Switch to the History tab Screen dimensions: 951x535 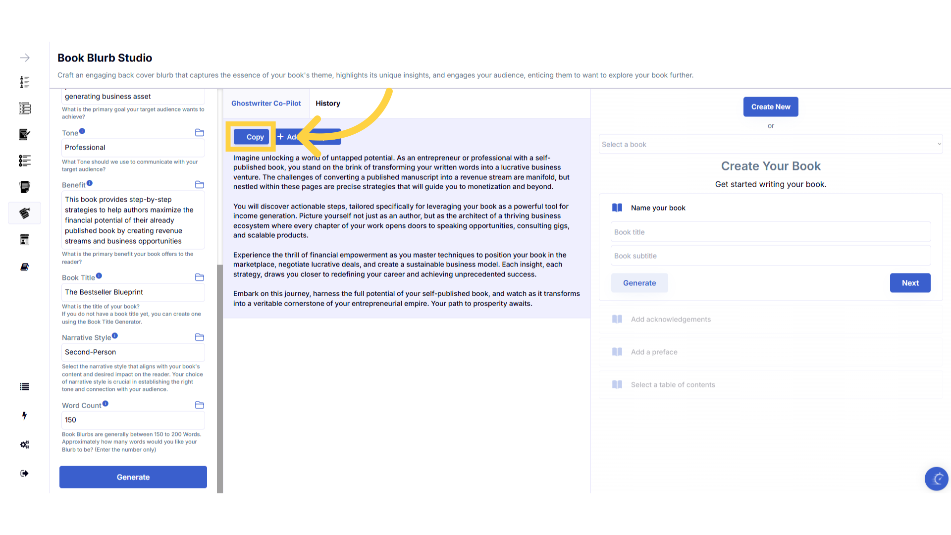pos(328,104)
